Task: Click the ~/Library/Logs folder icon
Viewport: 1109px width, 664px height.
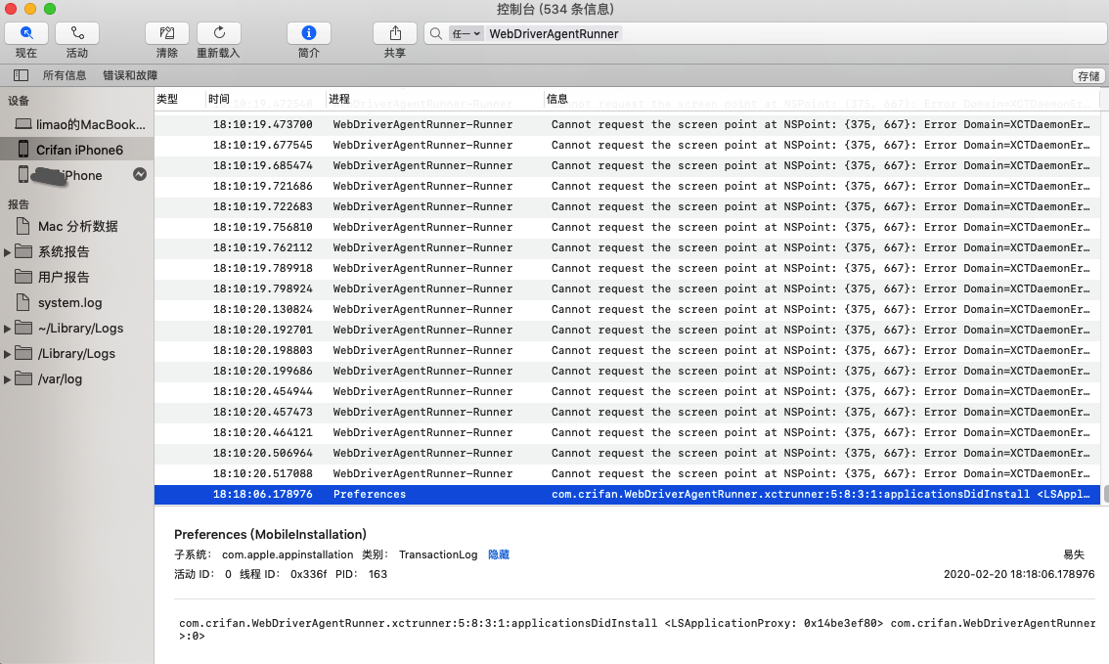Action: [x=23, y=328]
